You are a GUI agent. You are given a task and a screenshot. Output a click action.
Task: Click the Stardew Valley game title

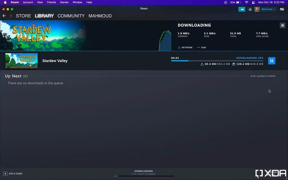55,61
